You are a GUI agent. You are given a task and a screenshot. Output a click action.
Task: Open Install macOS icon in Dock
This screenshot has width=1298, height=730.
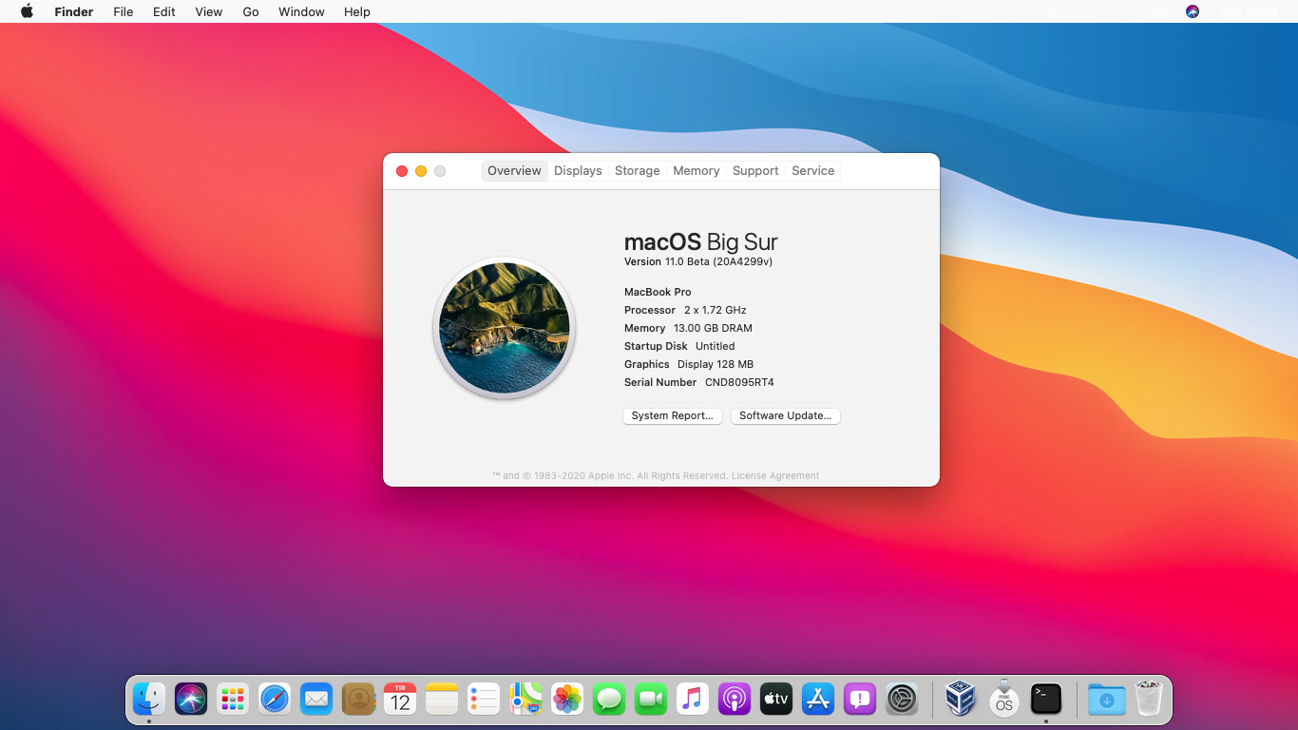[1004, 700]
